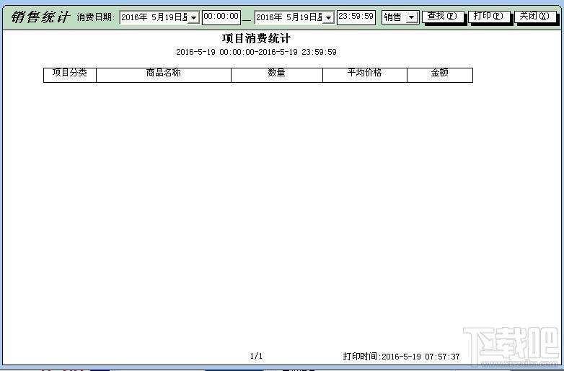Click the 1/1 page indicator
The width and height of the screenshot is (564, 371).
(x=257, y=357)
